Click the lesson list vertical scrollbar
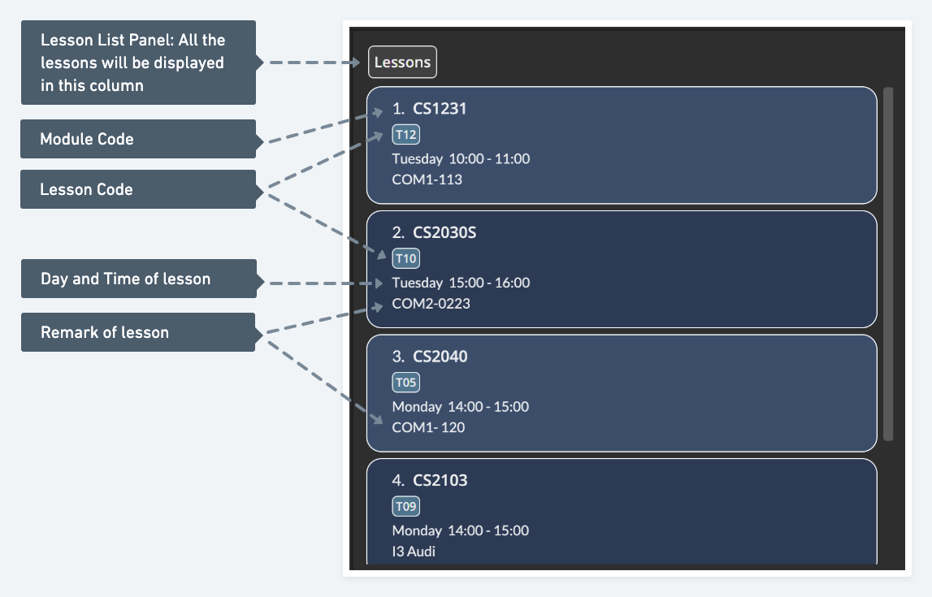The width and height of the screenshot is (932, 597). pyautogui.click(x=888, y=264)
